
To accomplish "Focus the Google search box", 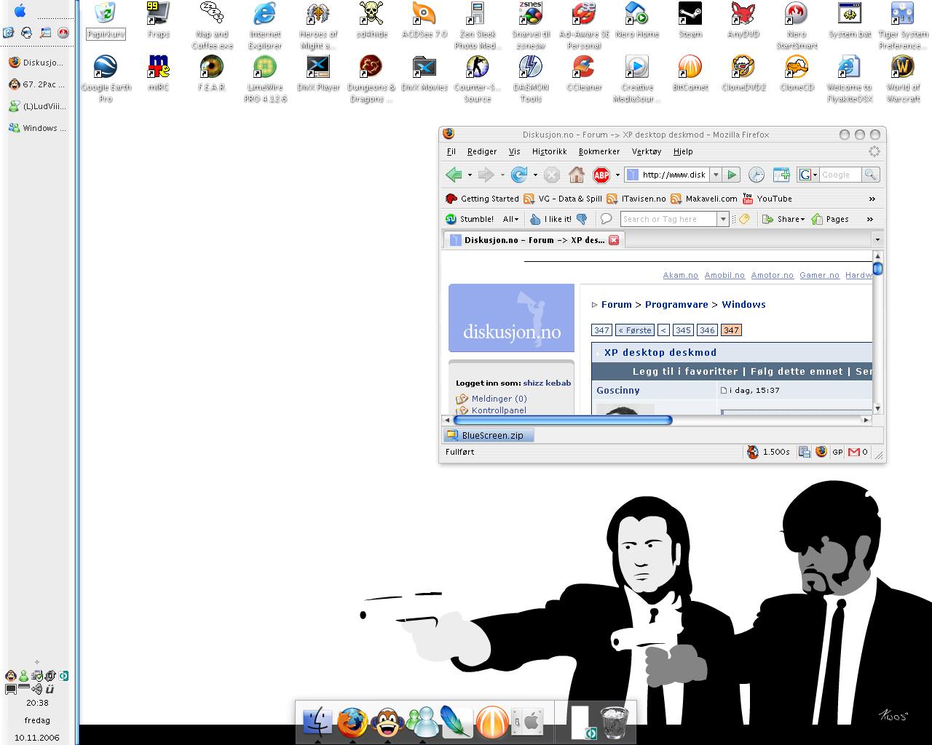I will click(840, 175).
